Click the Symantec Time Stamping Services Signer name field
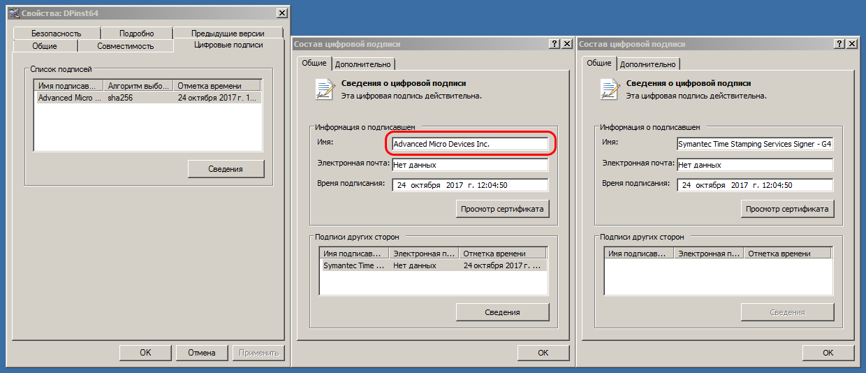The height and width of the screenshot is (373, 866). pyautogui.click(x=755, y=144)
